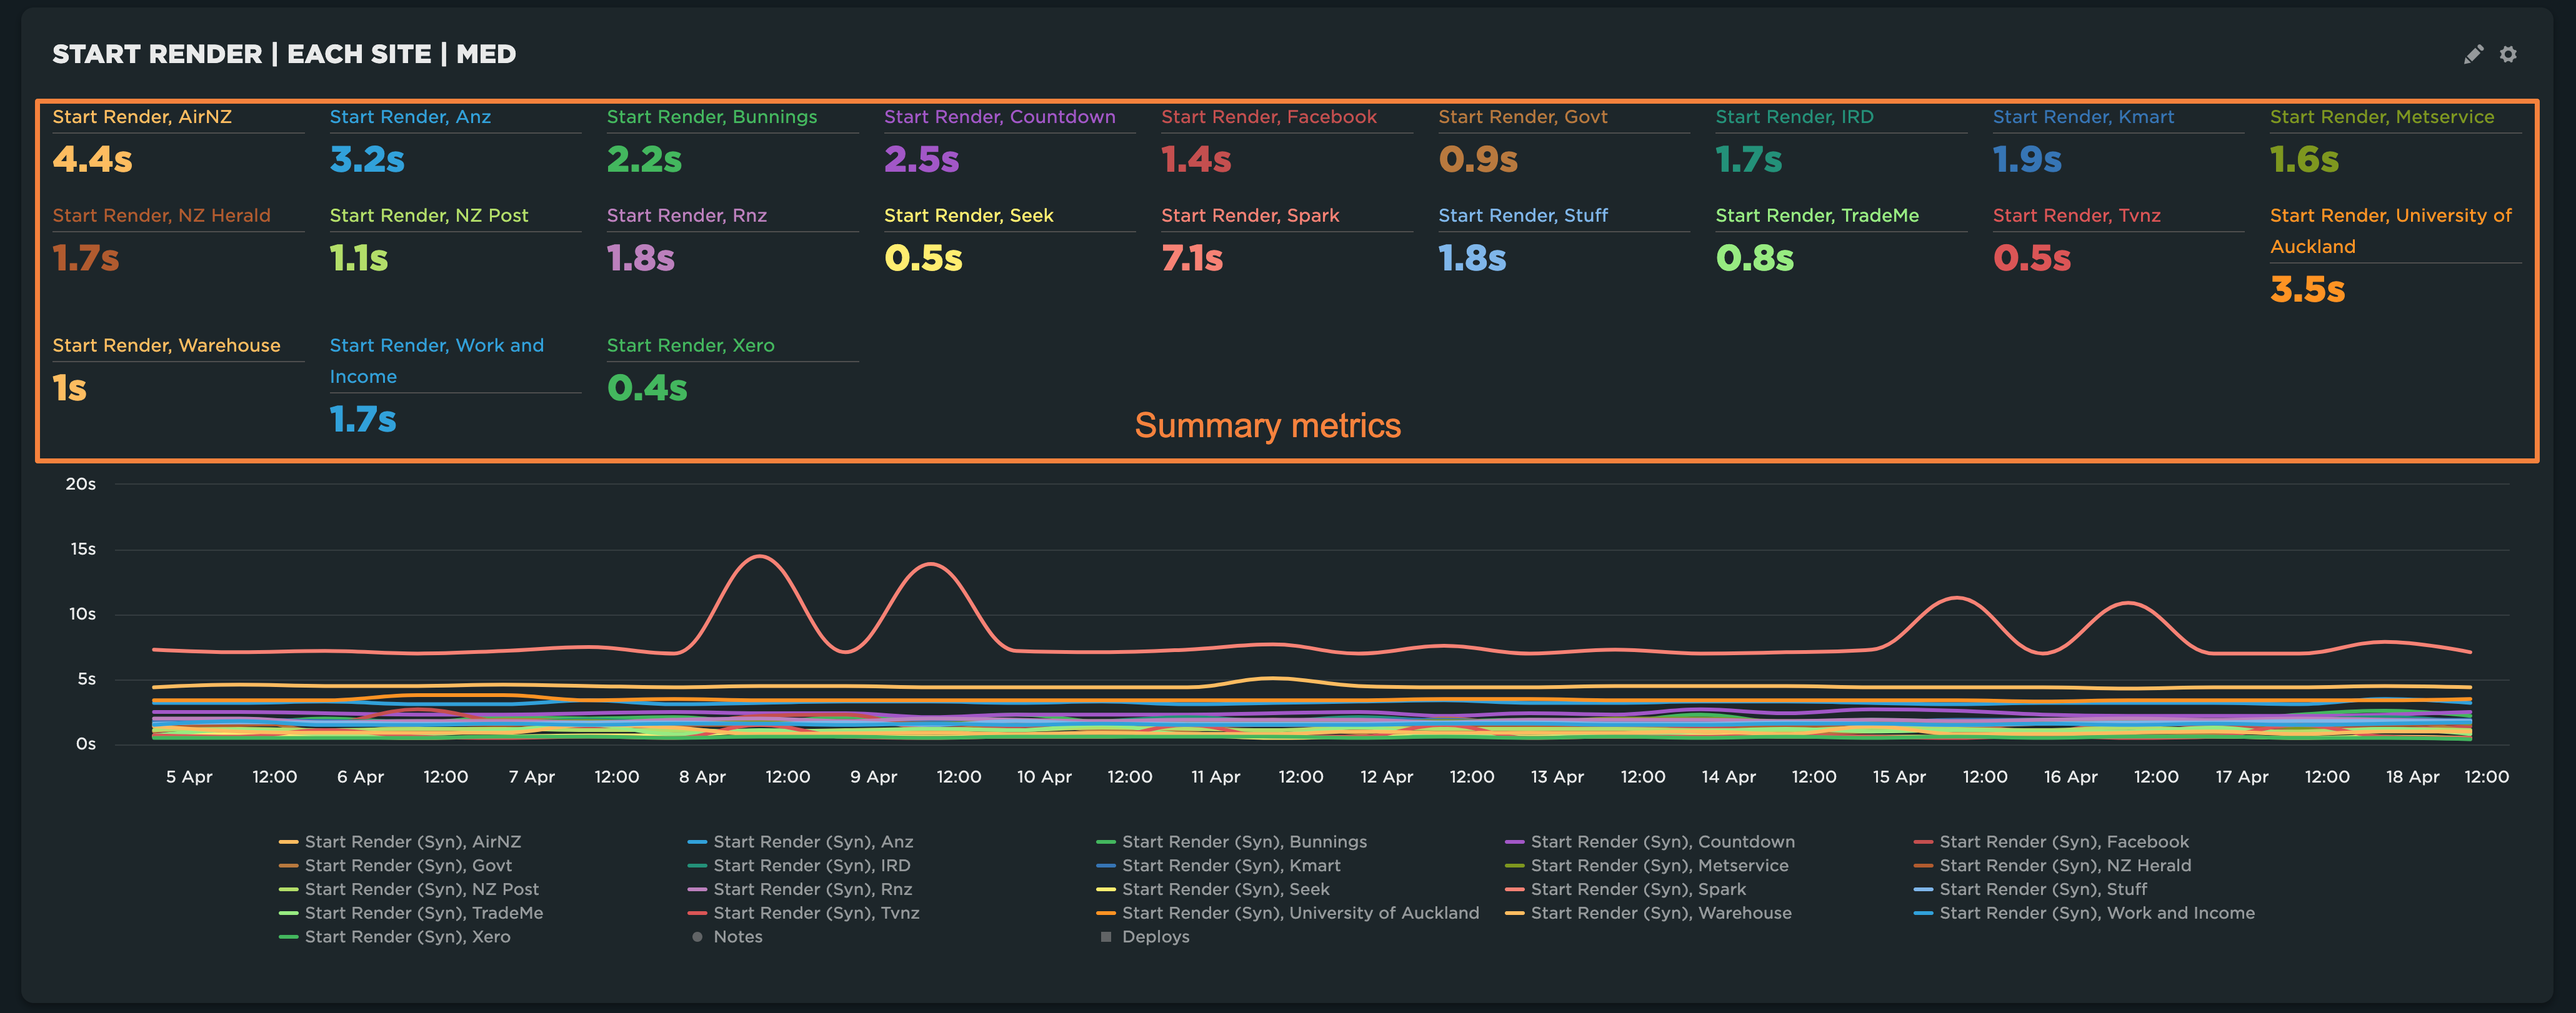Toggle Work and Income legend entry

(x=2096, y=913)
